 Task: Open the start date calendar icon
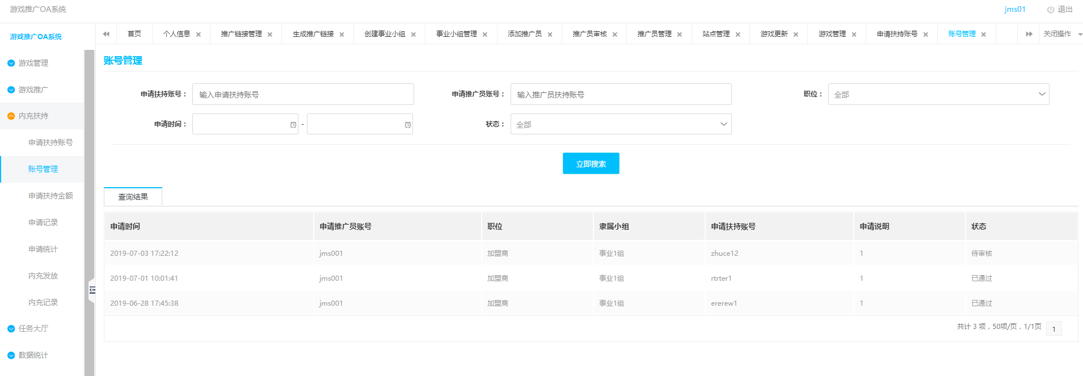pyautogui.click(x=293, y=125)
